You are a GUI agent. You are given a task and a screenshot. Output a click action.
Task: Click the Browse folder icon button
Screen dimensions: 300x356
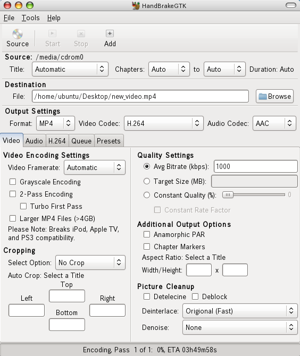tap(274, 96)
